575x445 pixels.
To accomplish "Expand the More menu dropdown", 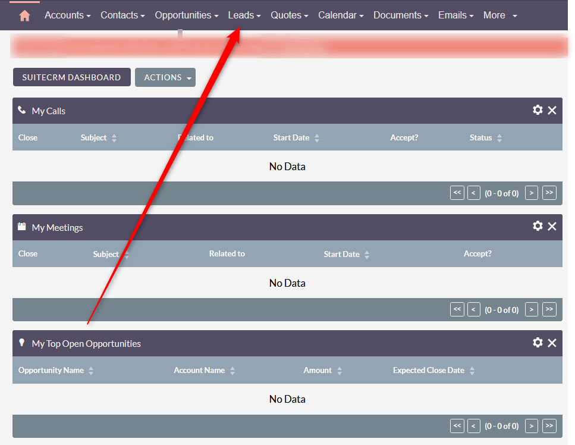I will pos(499,15).
